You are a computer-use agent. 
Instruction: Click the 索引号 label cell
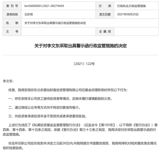12,6
